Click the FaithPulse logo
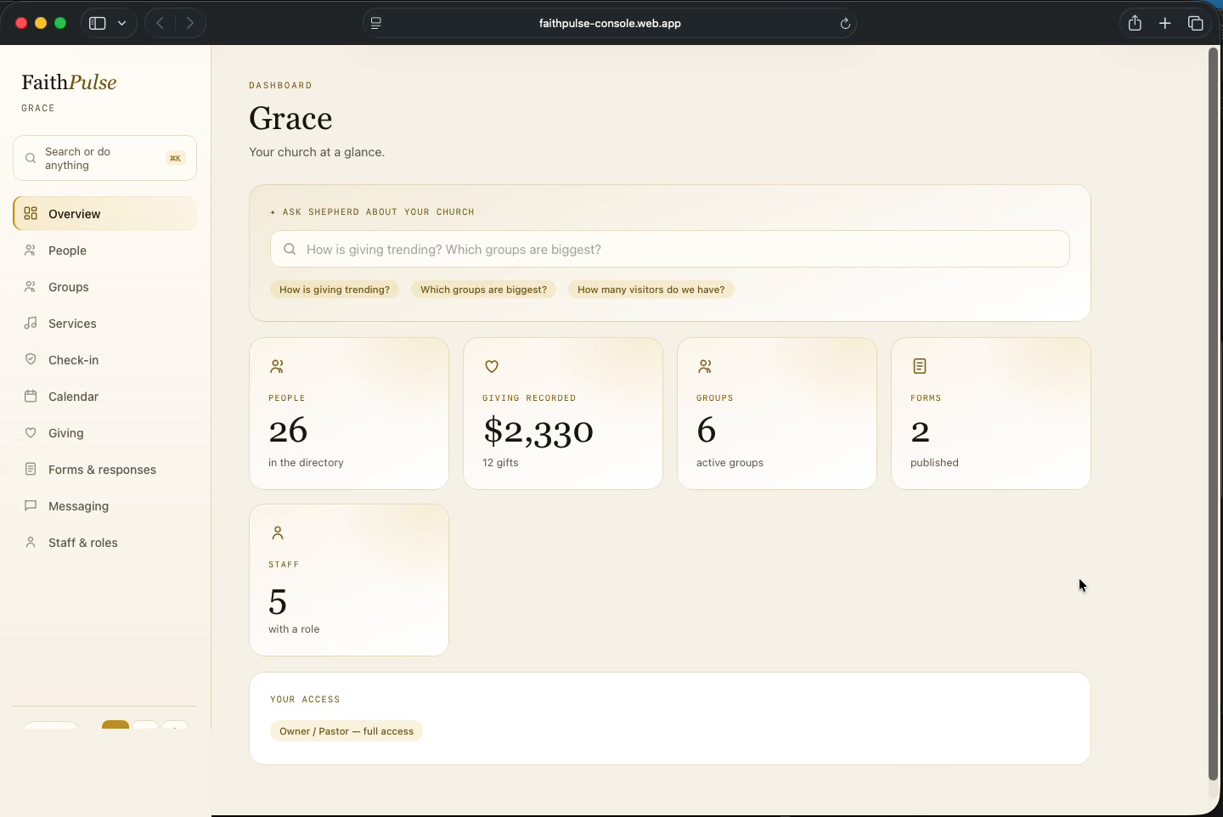1223x817 pixels. tap(69, 82)
